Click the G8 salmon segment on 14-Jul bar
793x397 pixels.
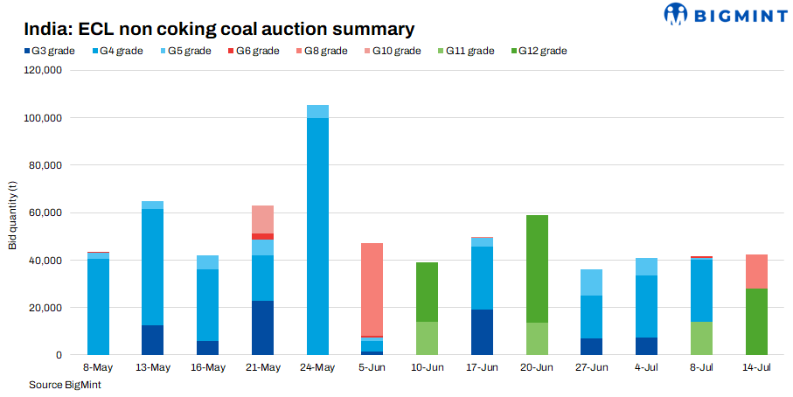[757, 271]
